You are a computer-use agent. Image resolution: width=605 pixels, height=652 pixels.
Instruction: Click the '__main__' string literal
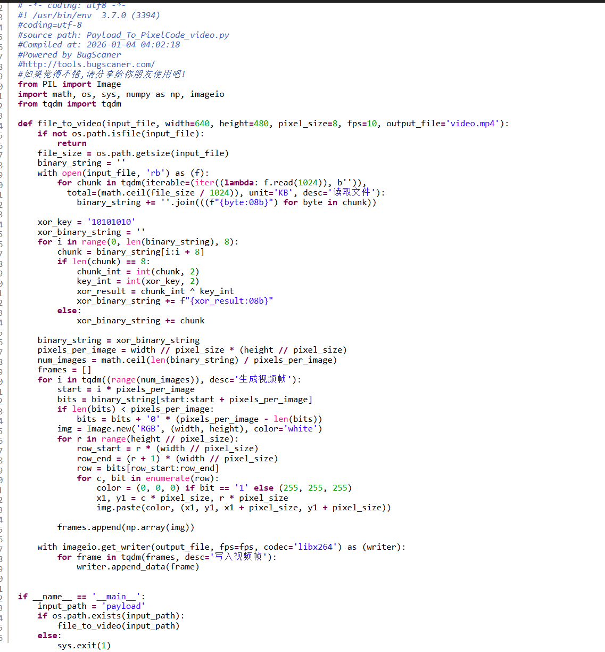pyautogui.click(x=116, y=597)
